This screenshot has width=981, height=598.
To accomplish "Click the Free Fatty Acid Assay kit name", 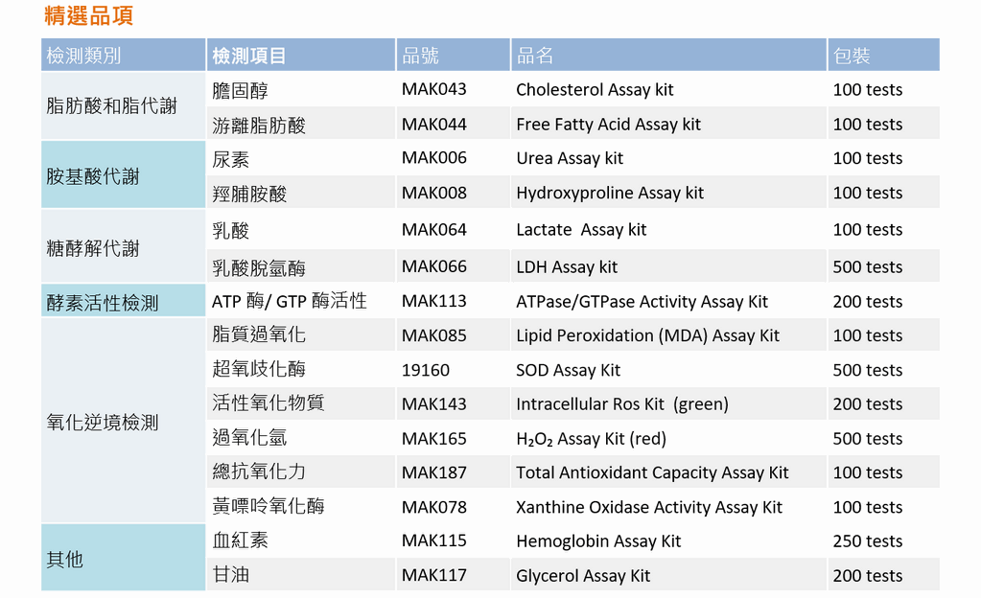I will point(608,125).
